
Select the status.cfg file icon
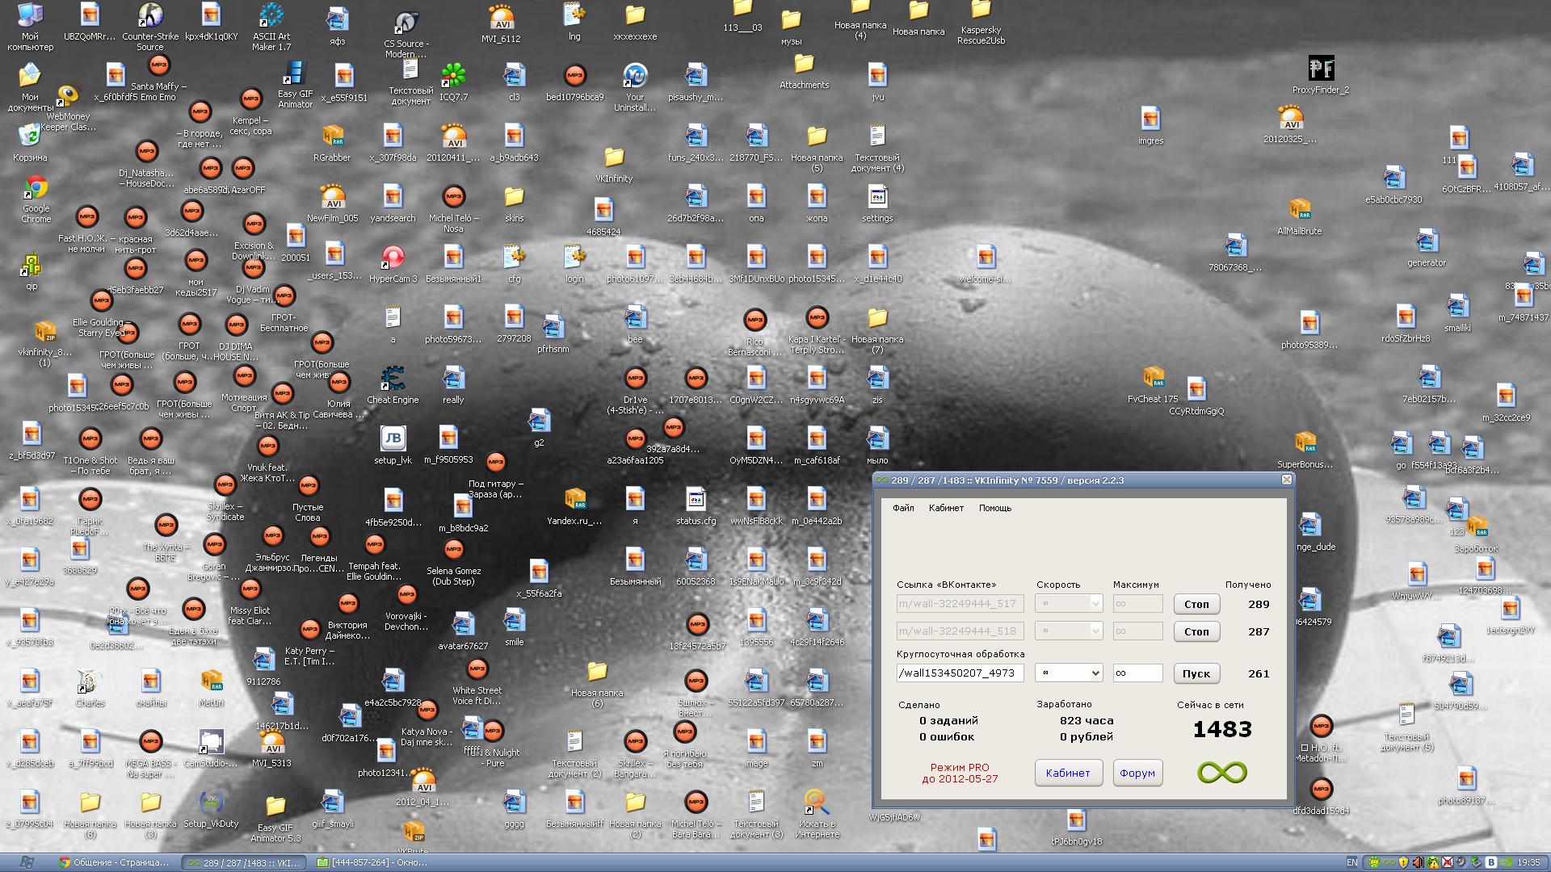[x=696, y=506]
